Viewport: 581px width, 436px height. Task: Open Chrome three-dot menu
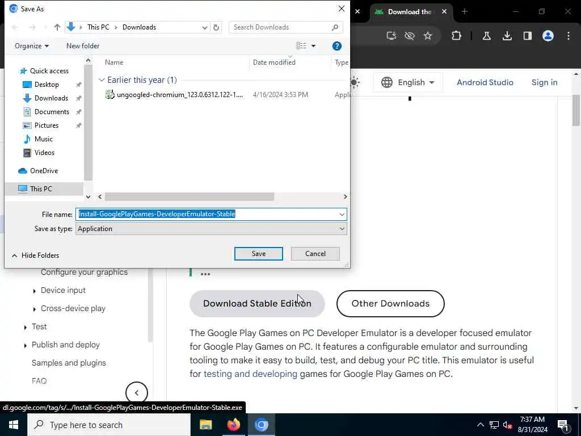coord(569,36)
